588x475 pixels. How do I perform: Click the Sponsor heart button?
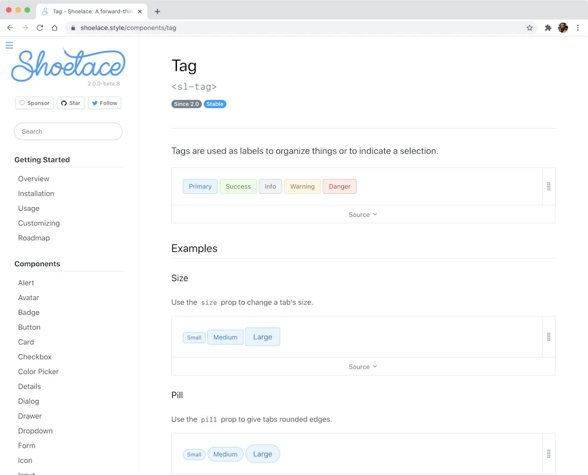pos(34,103)
